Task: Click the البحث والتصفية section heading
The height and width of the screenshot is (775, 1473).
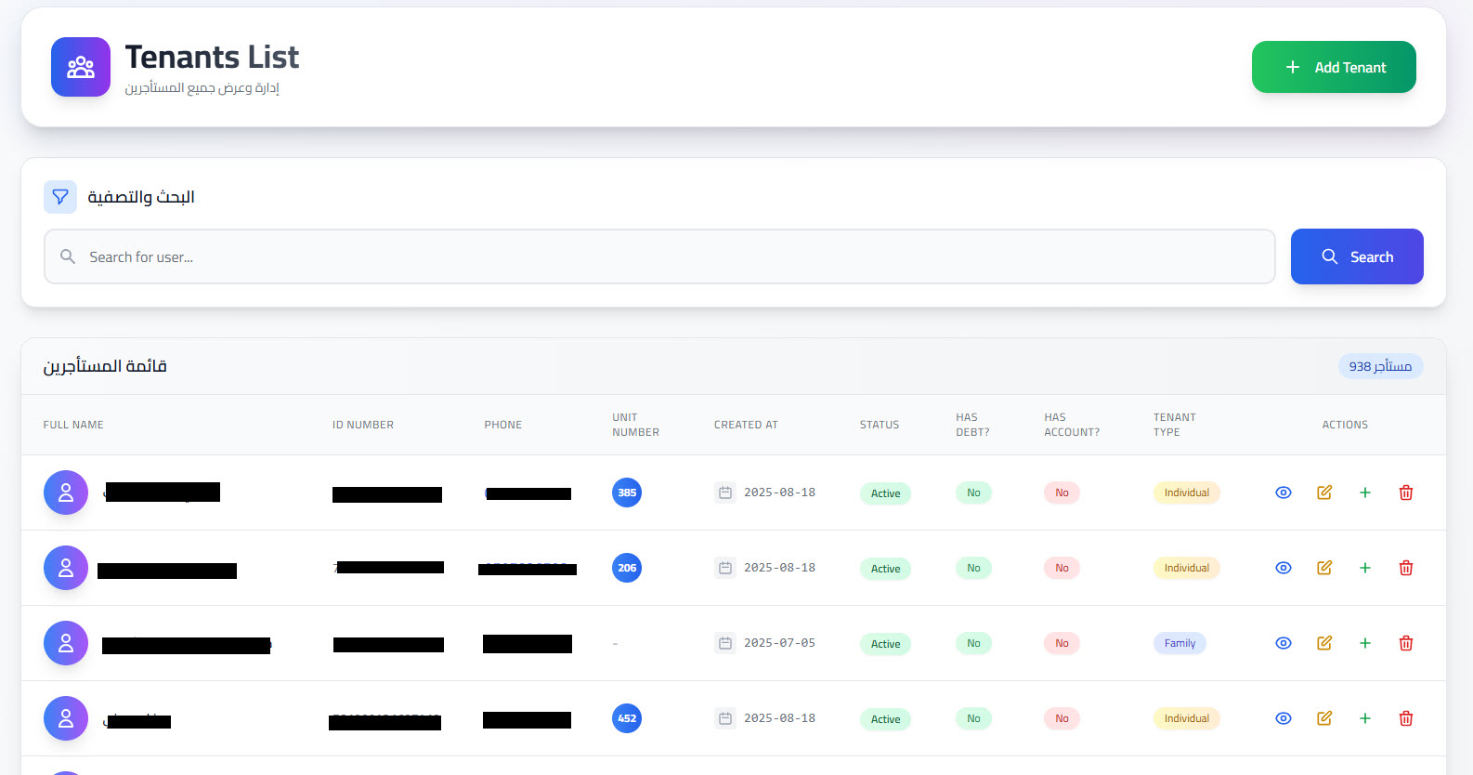Action: 141,197
